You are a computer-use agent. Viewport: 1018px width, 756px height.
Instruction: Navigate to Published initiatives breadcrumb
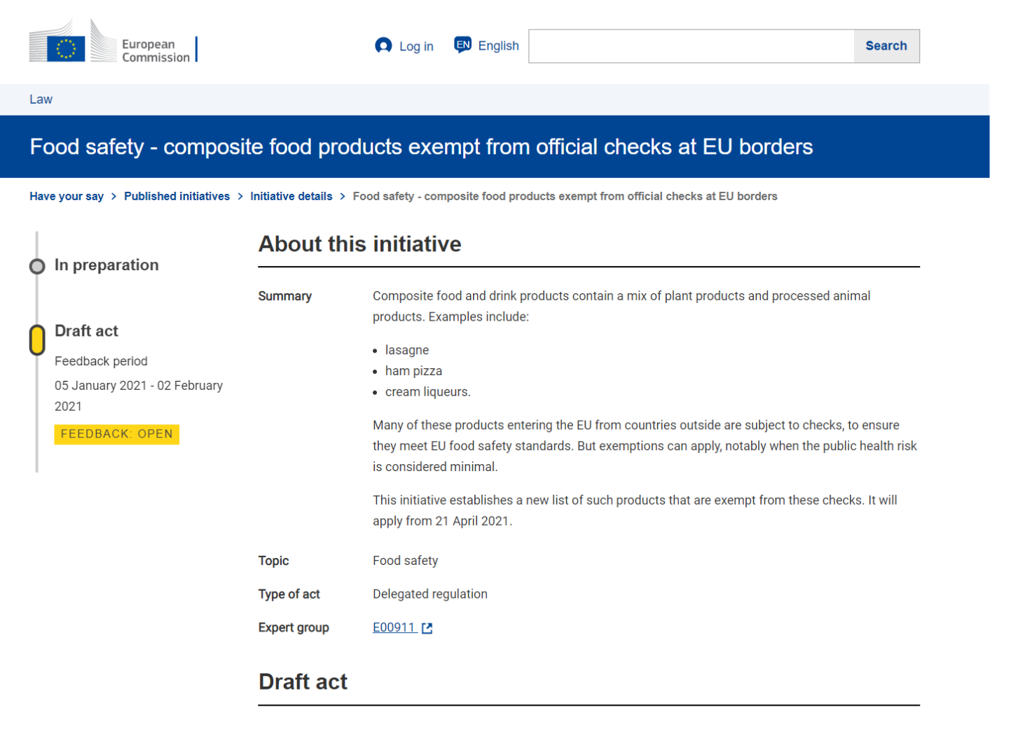point(177,197)
